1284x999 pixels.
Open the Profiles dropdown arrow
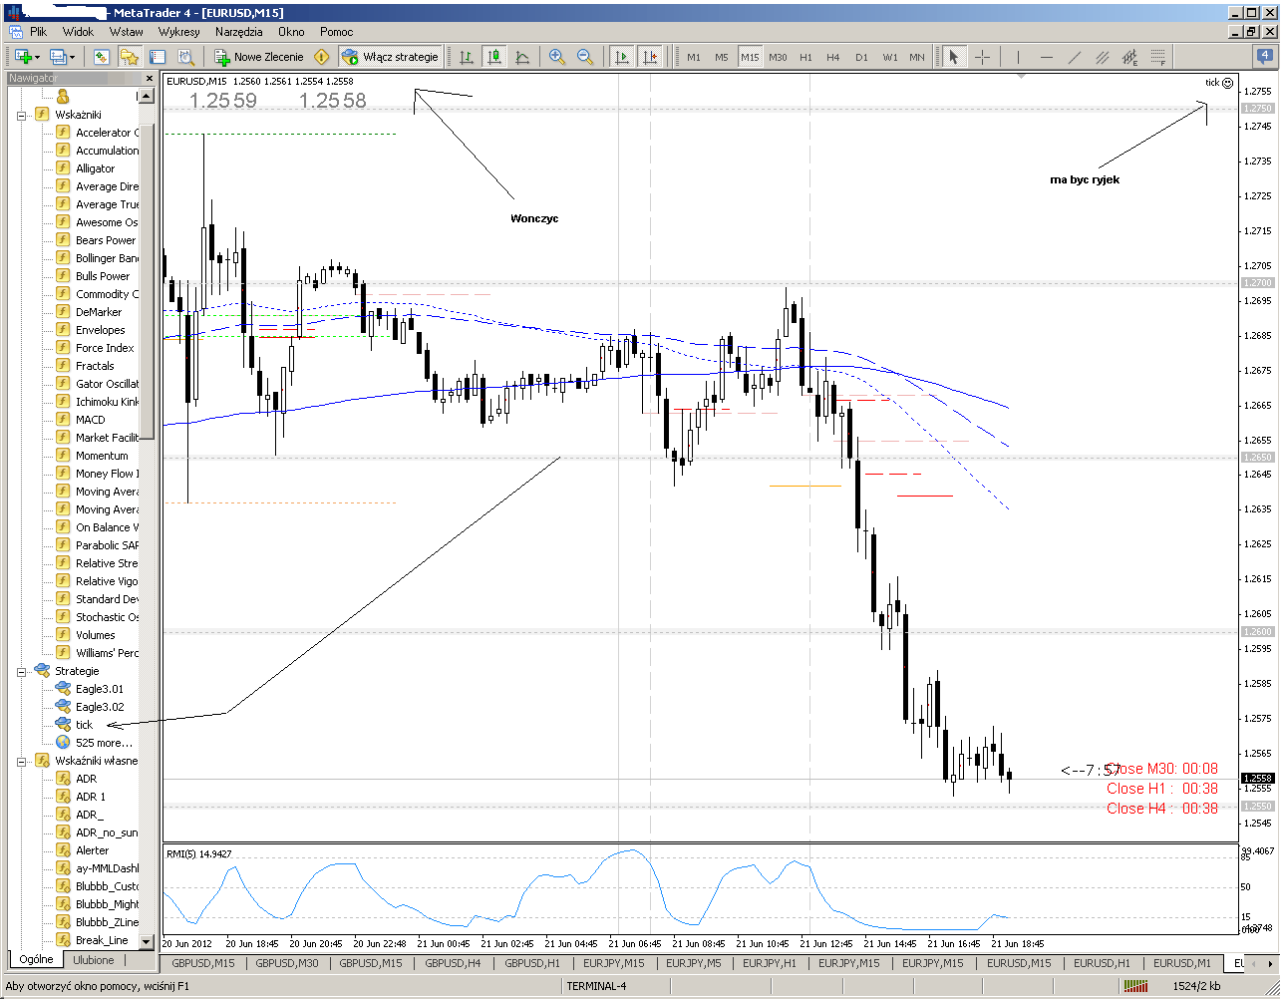[72, 57]
